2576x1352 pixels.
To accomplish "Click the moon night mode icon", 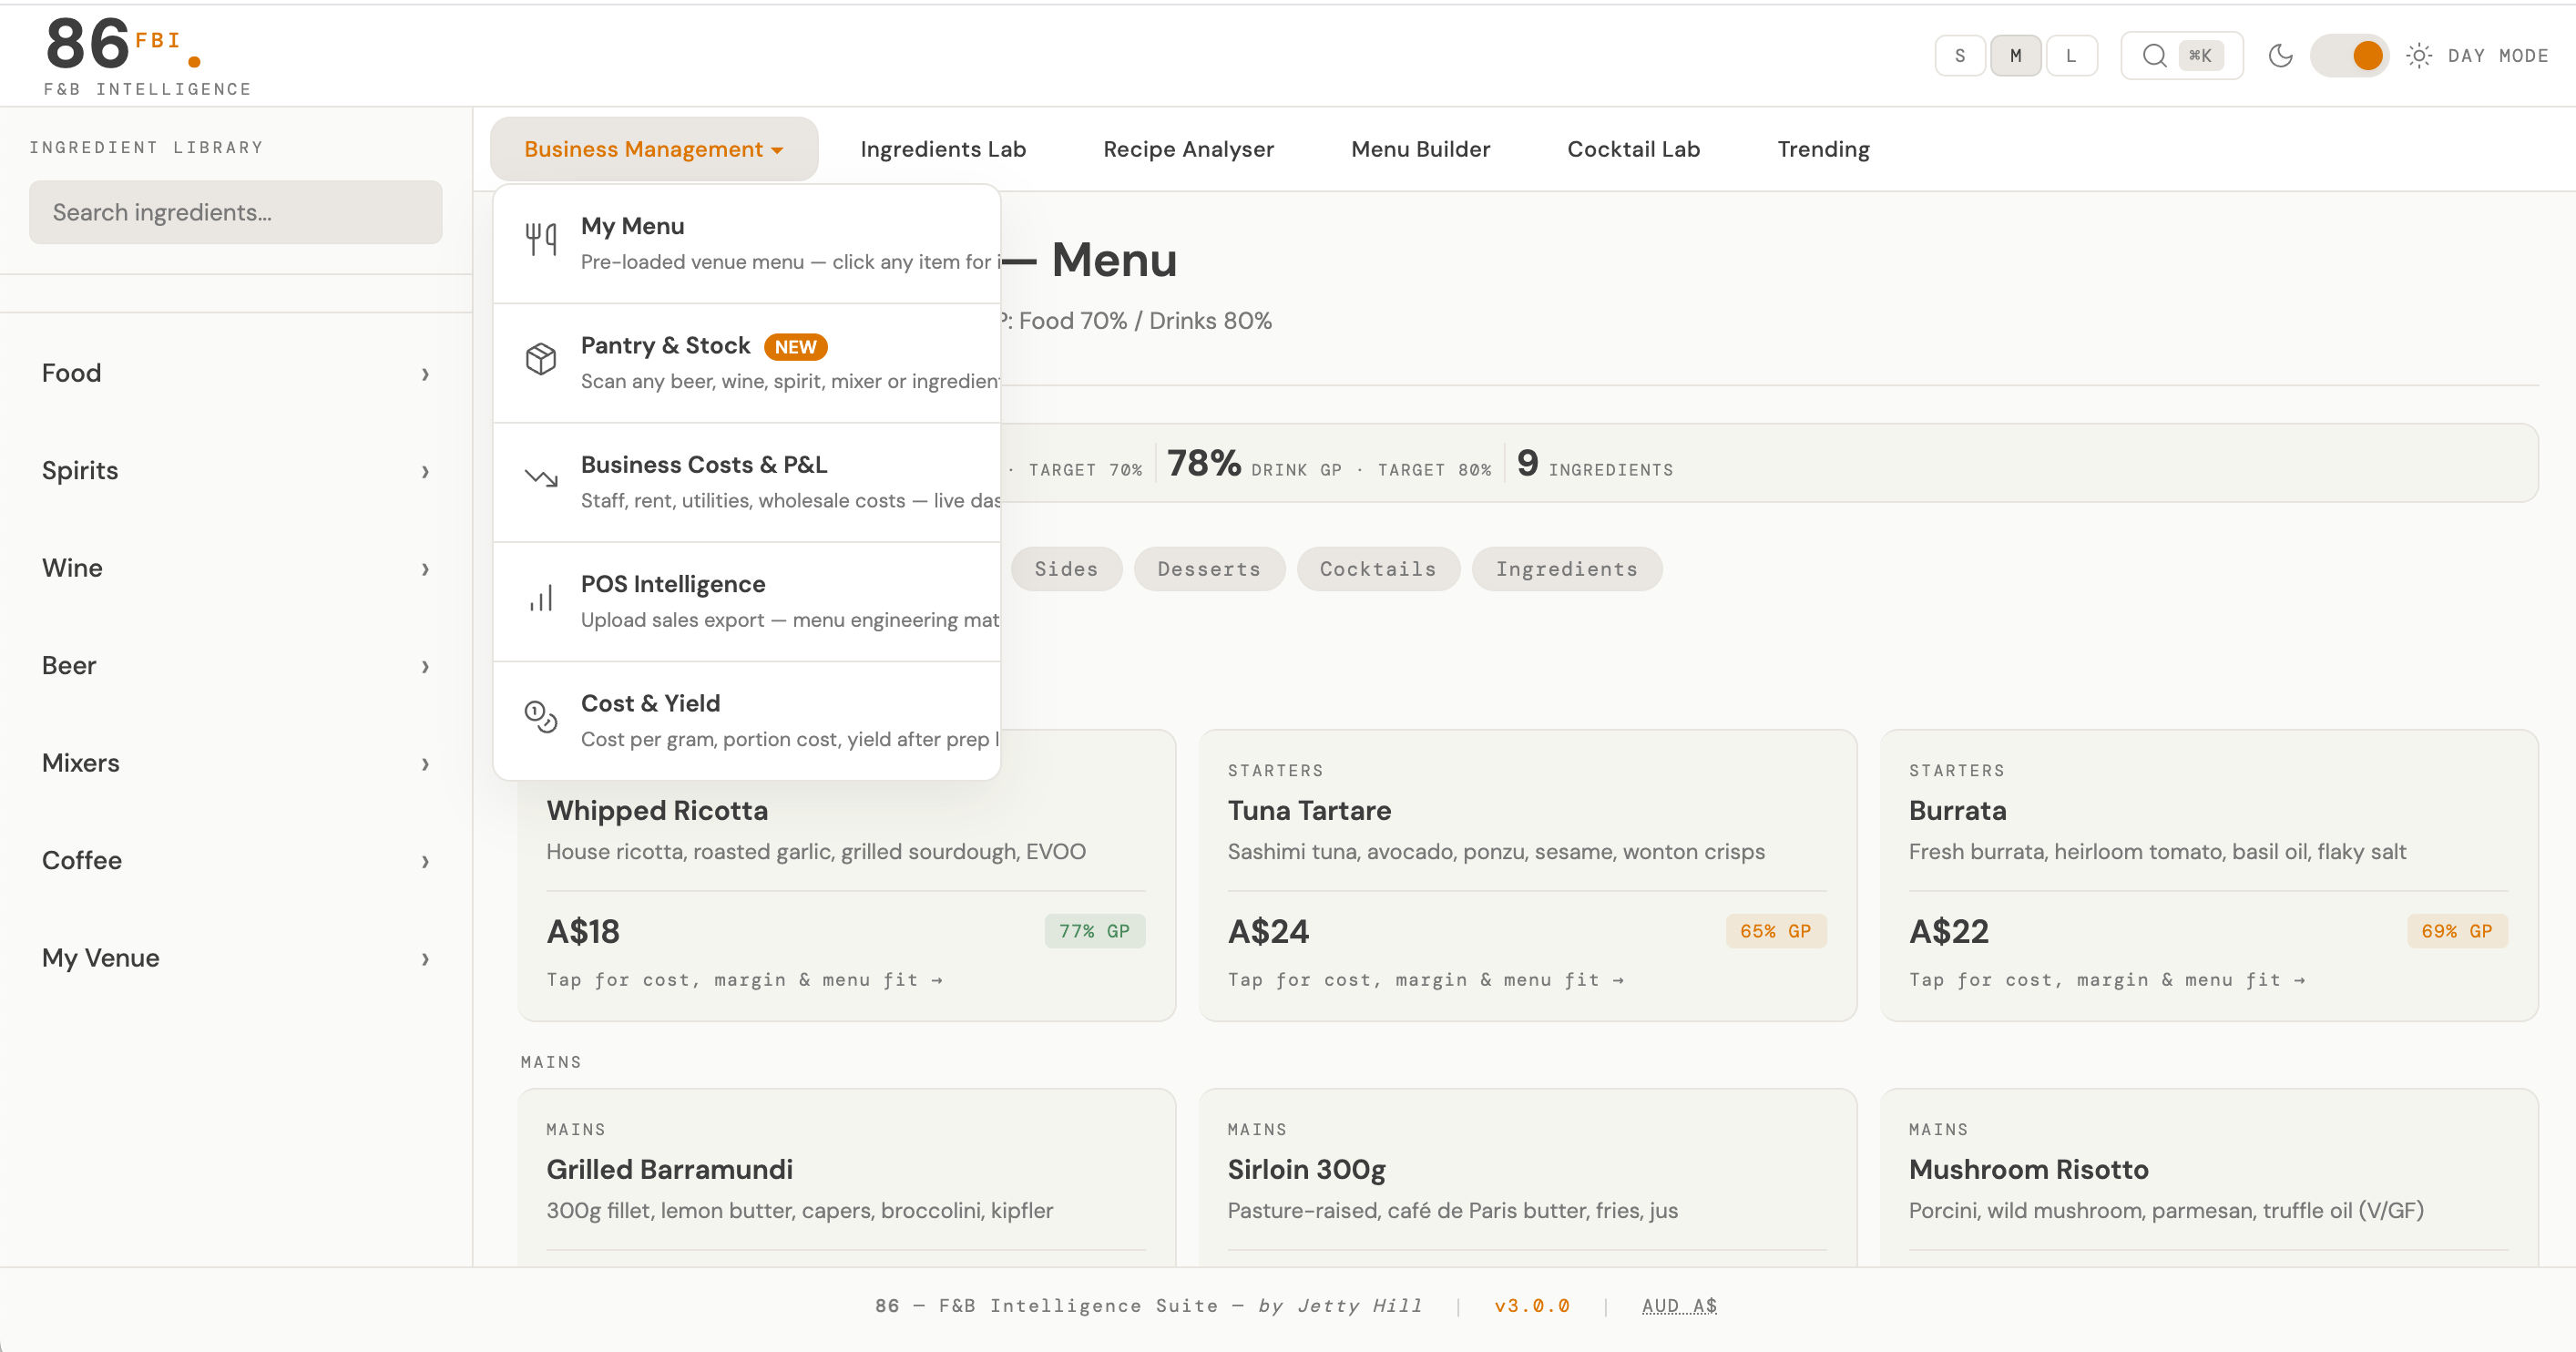I will [2280, 56].
